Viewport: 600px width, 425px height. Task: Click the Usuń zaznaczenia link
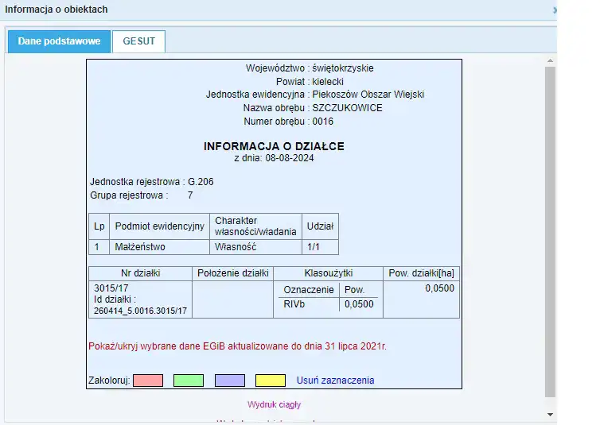335,381
